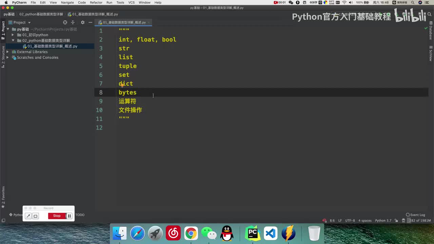Image resolution: width=434 pixels, height=244 pixels.
Task: Click the red sync settings status icon
Action: 324,221
